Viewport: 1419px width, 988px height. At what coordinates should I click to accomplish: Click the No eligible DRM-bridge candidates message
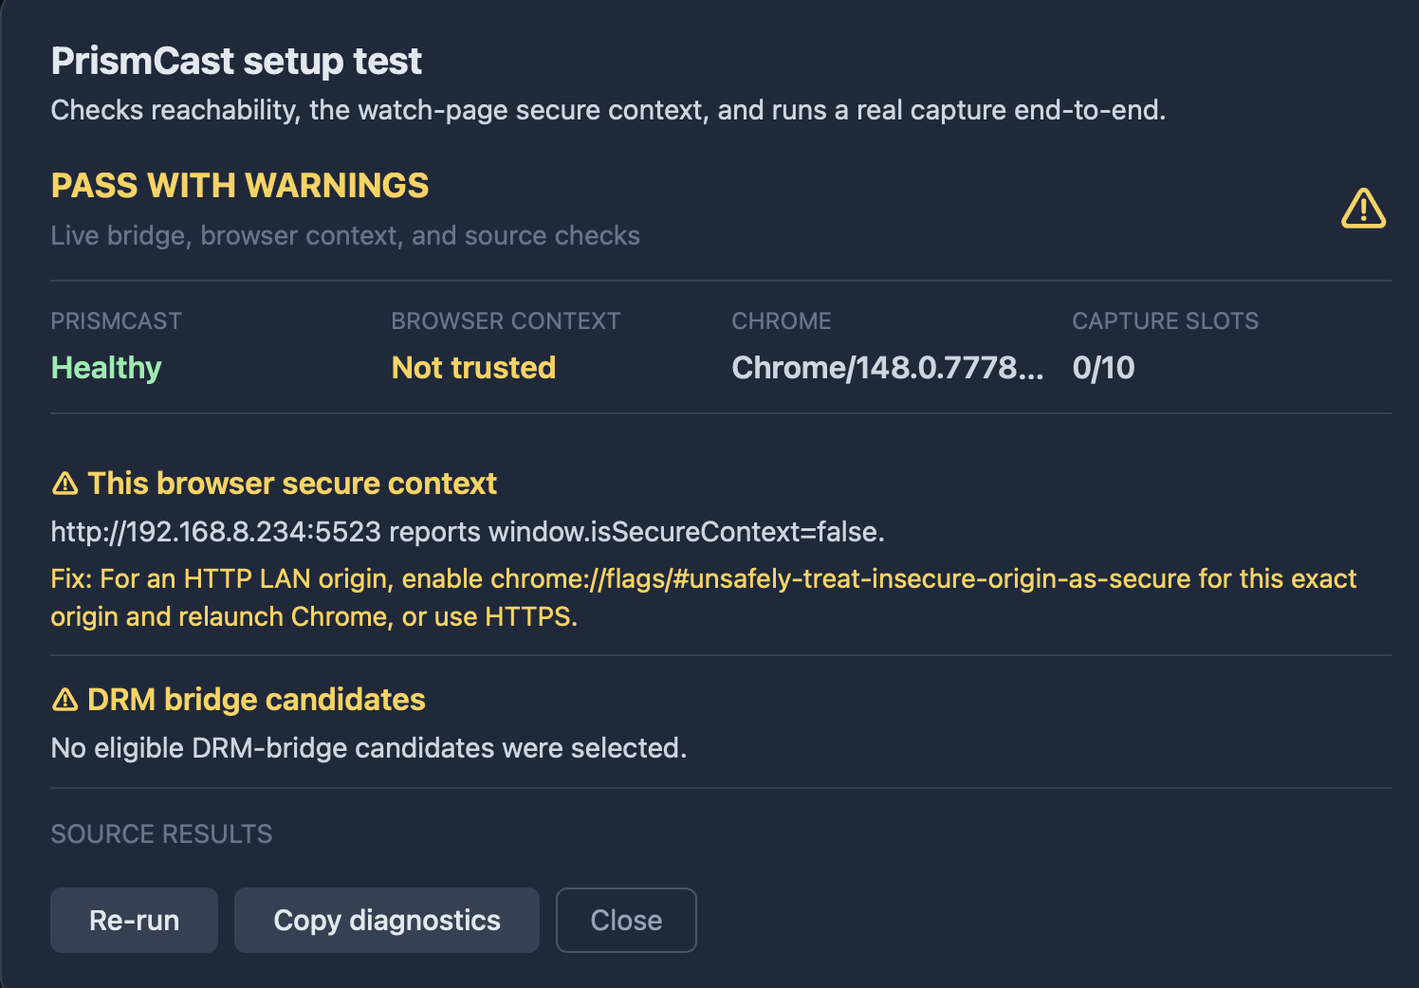369,748
